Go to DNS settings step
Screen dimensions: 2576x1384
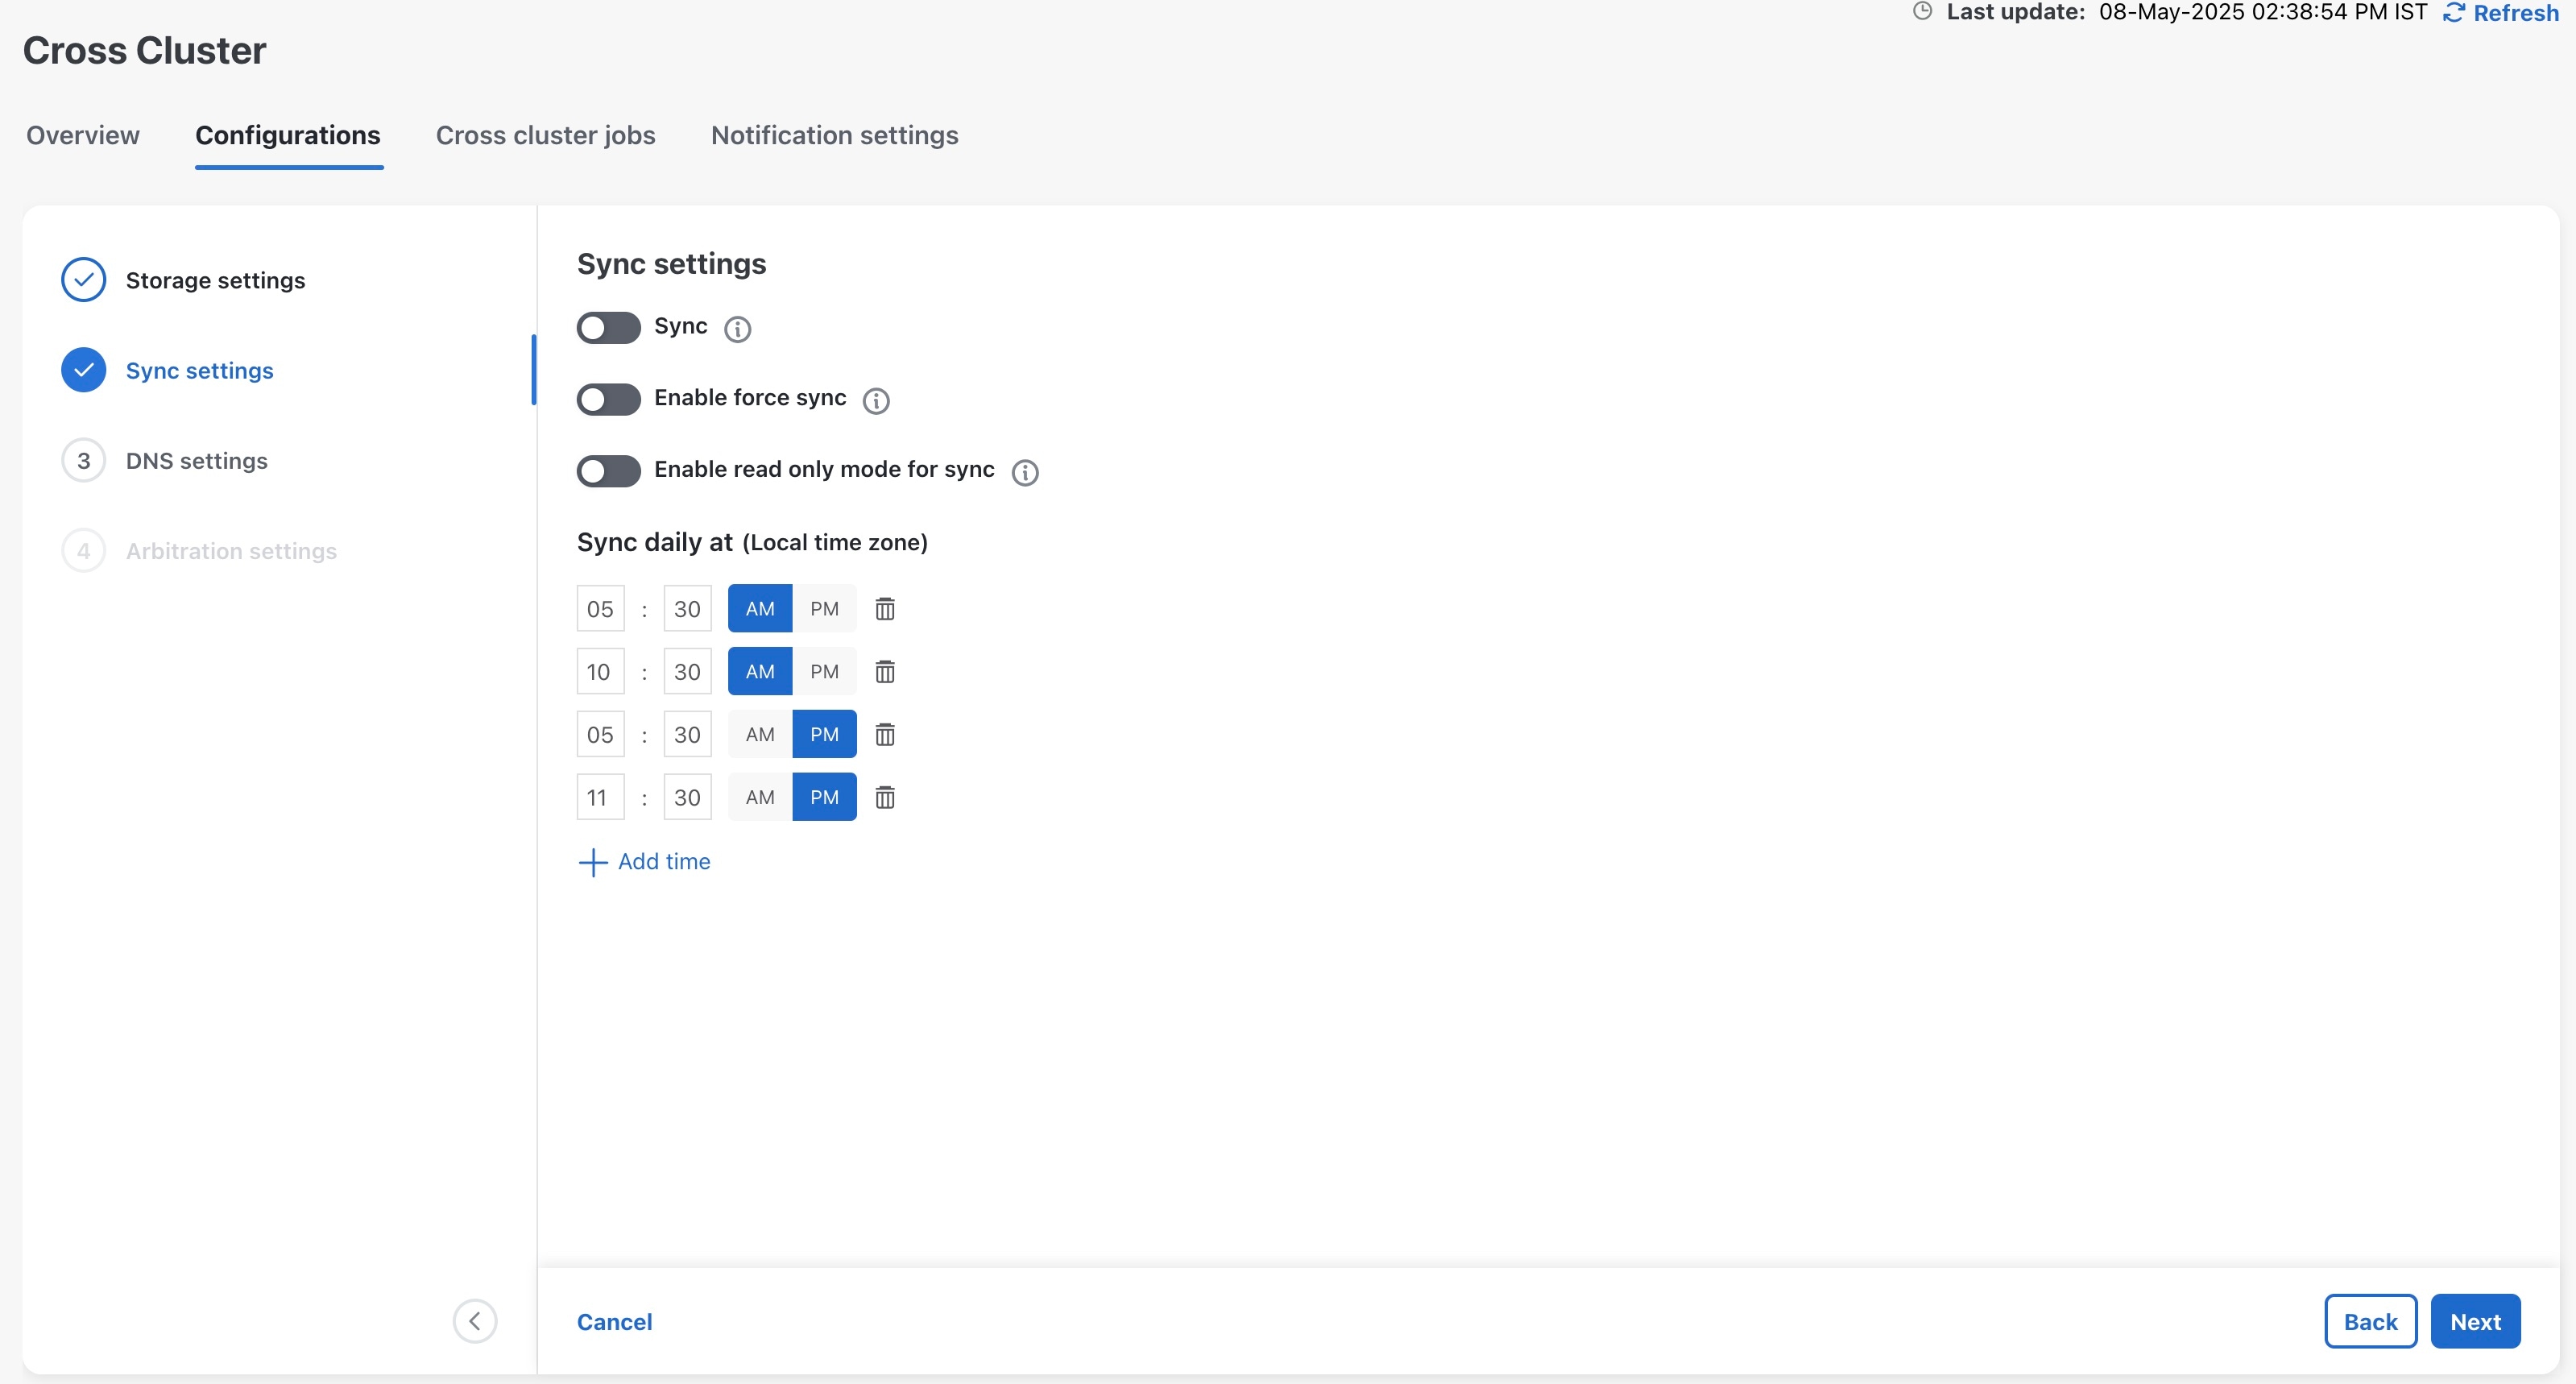196,461
